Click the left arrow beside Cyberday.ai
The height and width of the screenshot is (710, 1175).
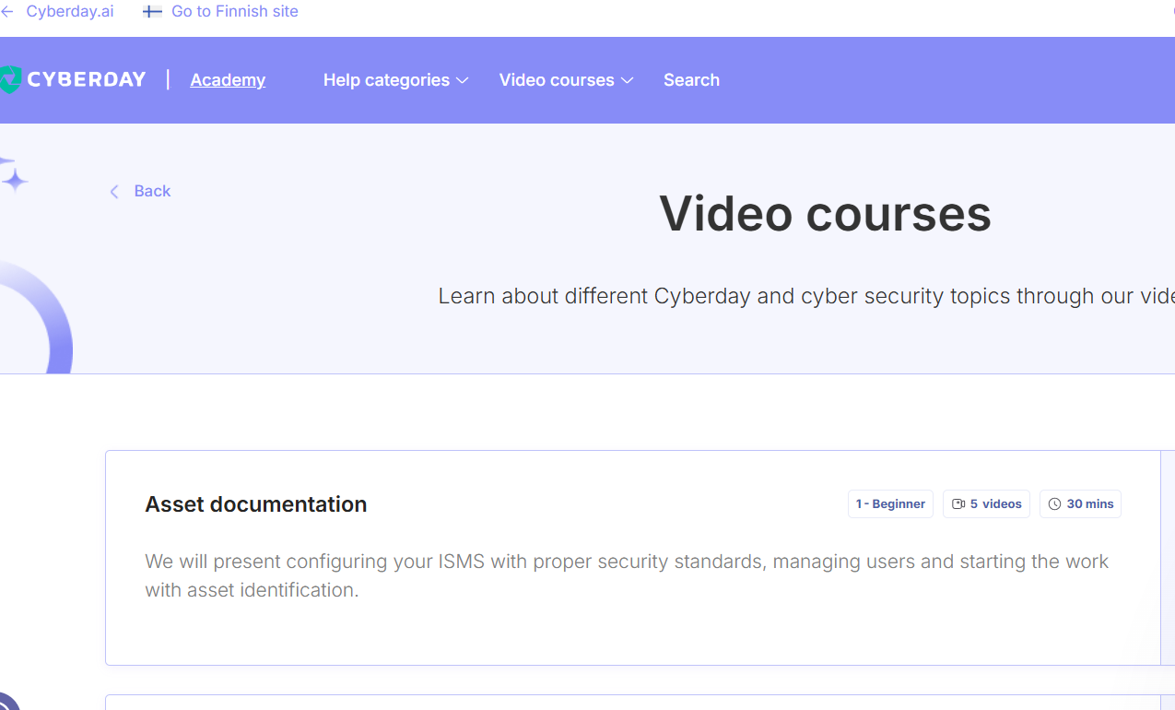[7, 12]
